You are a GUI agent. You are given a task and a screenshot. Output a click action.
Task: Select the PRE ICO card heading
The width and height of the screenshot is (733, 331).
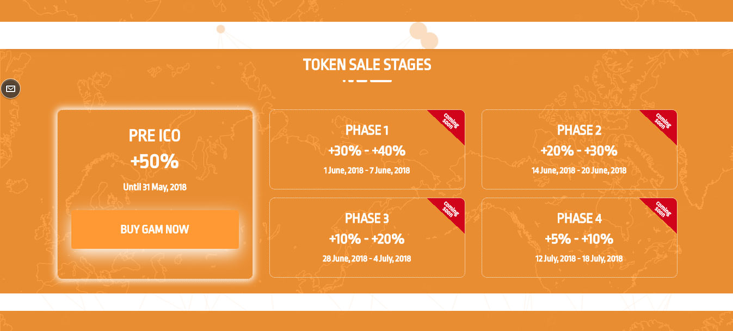tap(155, 135)
